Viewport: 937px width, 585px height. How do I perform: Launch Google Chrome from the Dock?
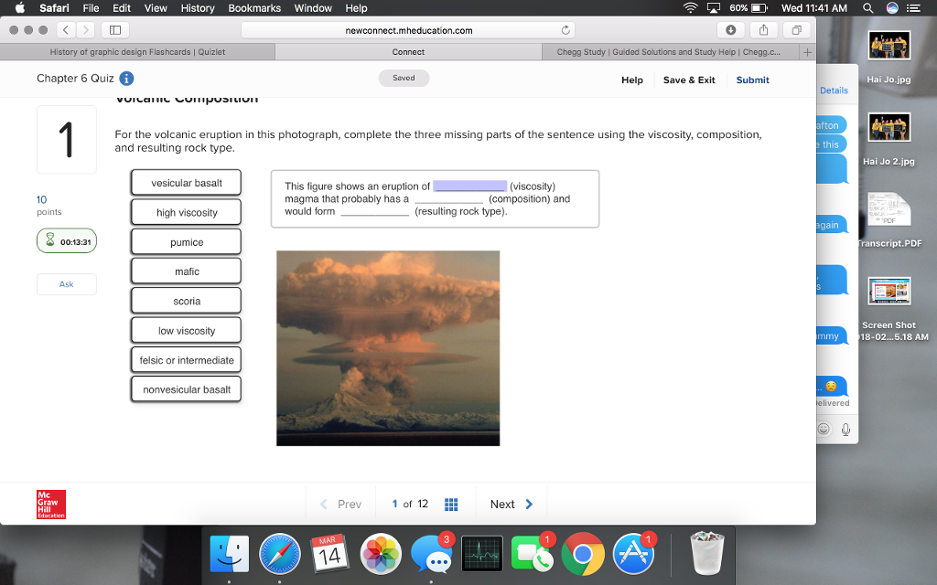point(583,553)
